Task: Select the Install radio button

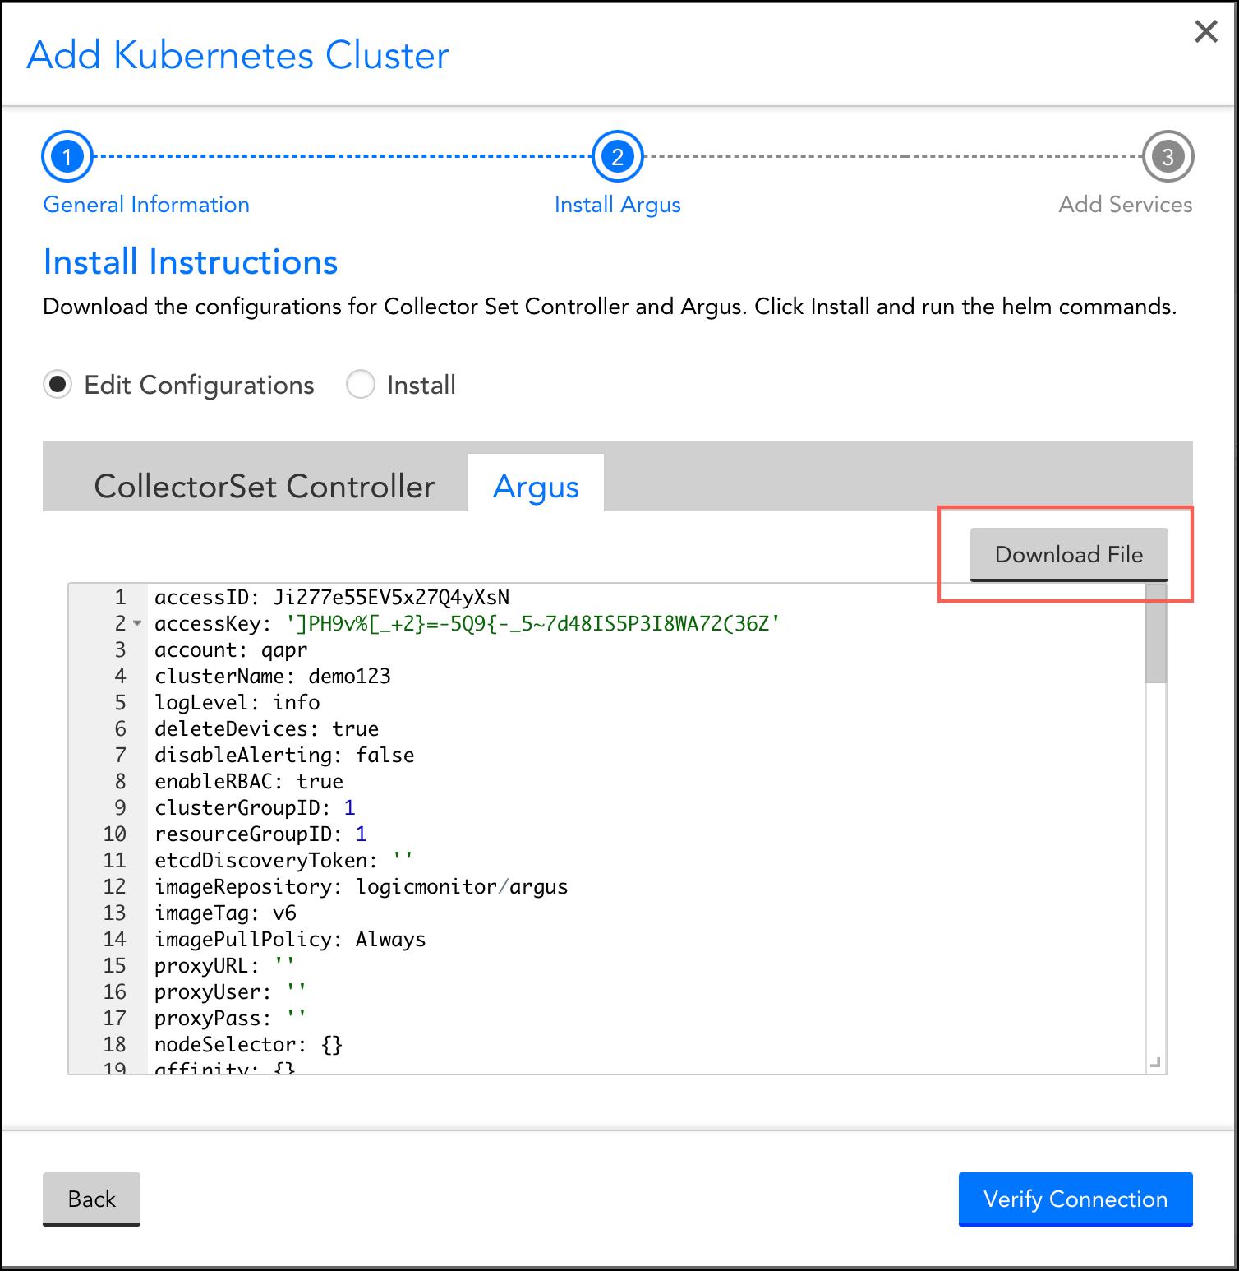Action: 361,384
